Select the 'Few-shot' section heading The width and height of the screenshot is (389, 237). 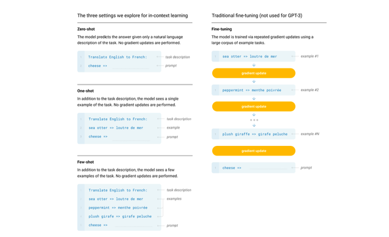coord(85,162)
